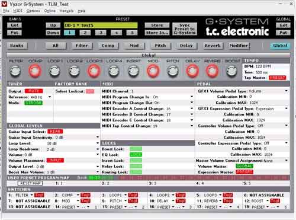Click Sync Preset to G-System button
Screen dimensions: 296x220
point(185,29)
